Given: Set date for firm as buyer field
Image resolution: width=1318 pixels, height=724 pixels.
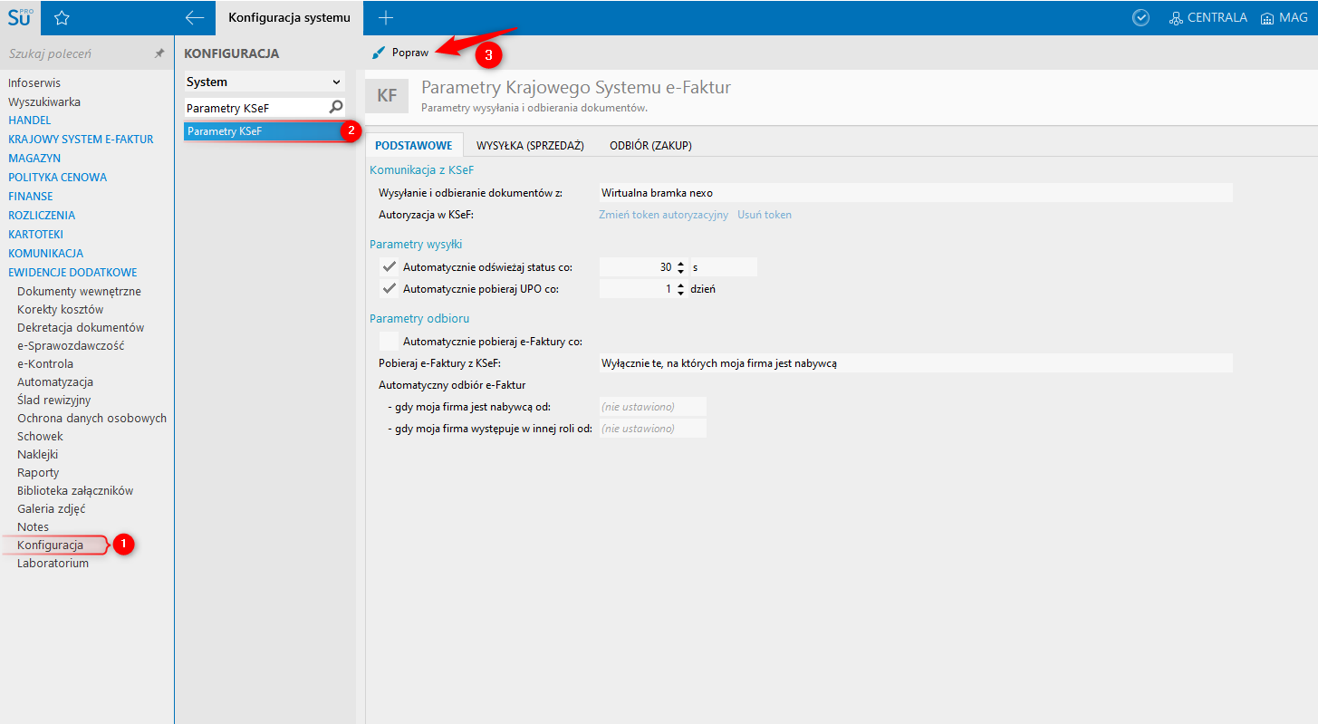Looking at the screenshot, I should 652,406.
